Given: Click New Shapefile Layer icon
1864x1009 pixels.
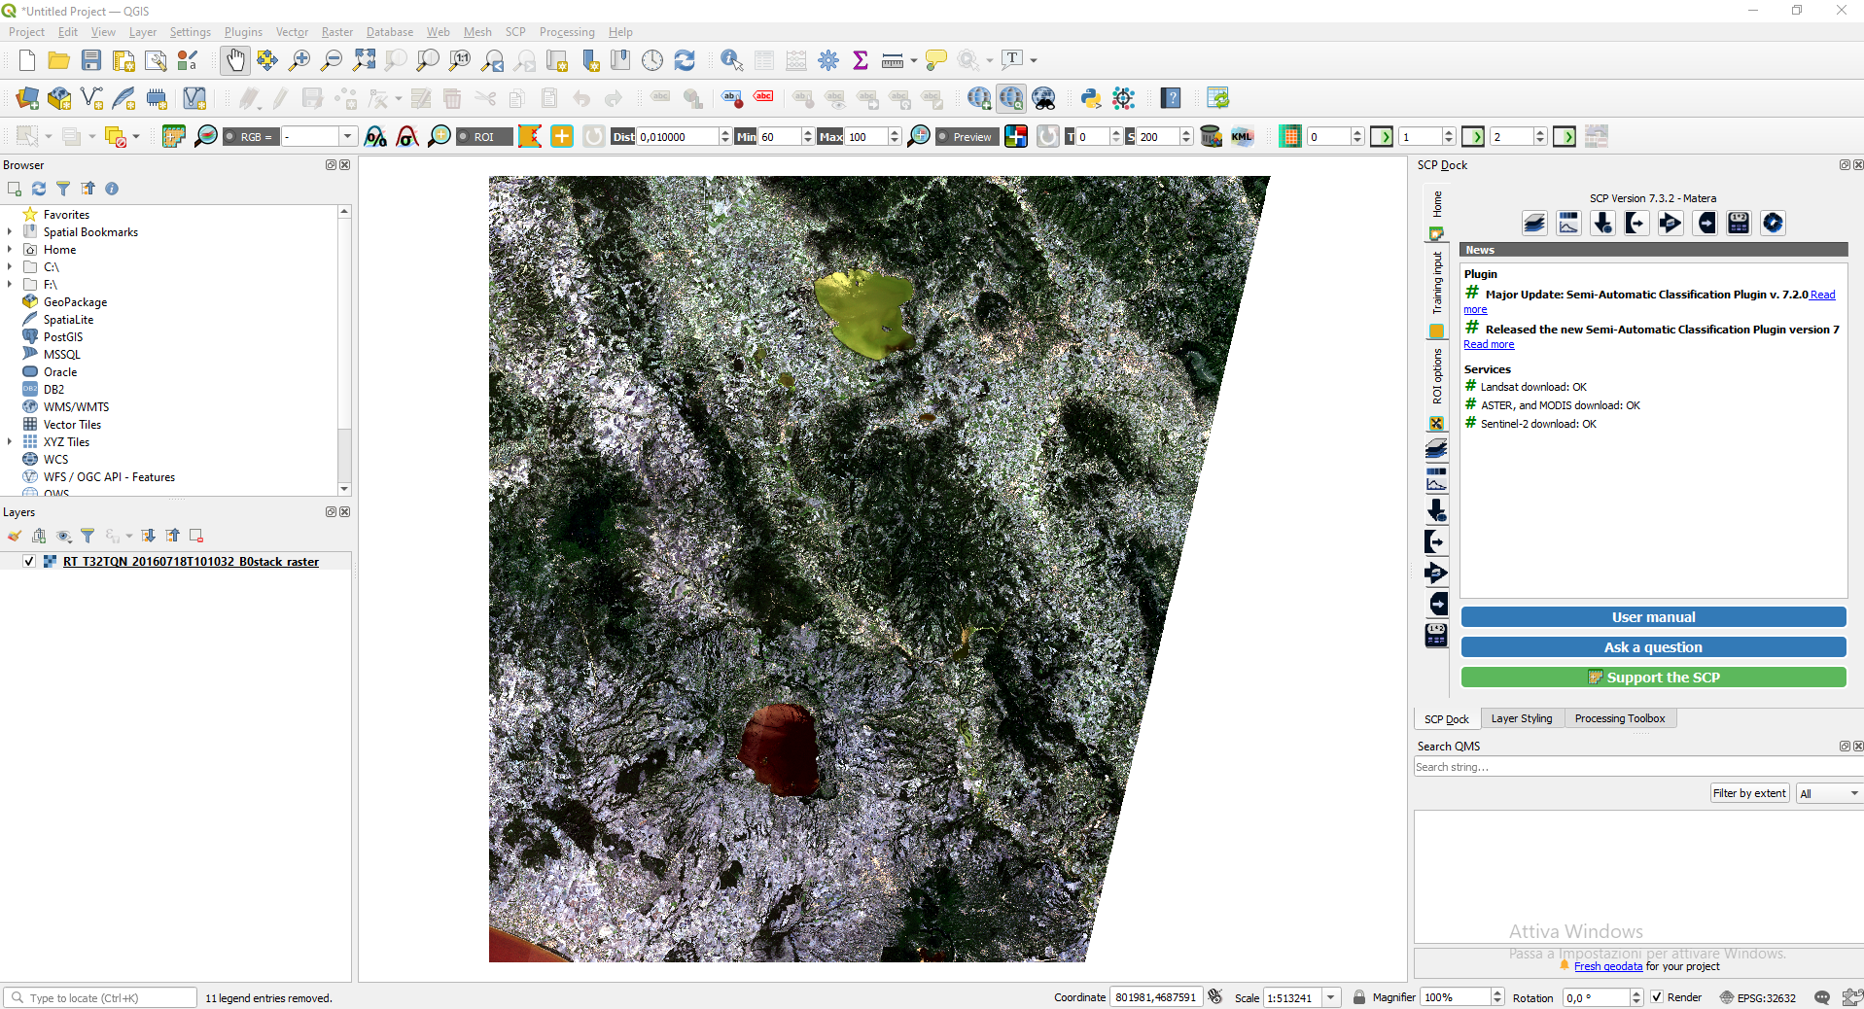Looking at the screenshot, I should point(91,98).
